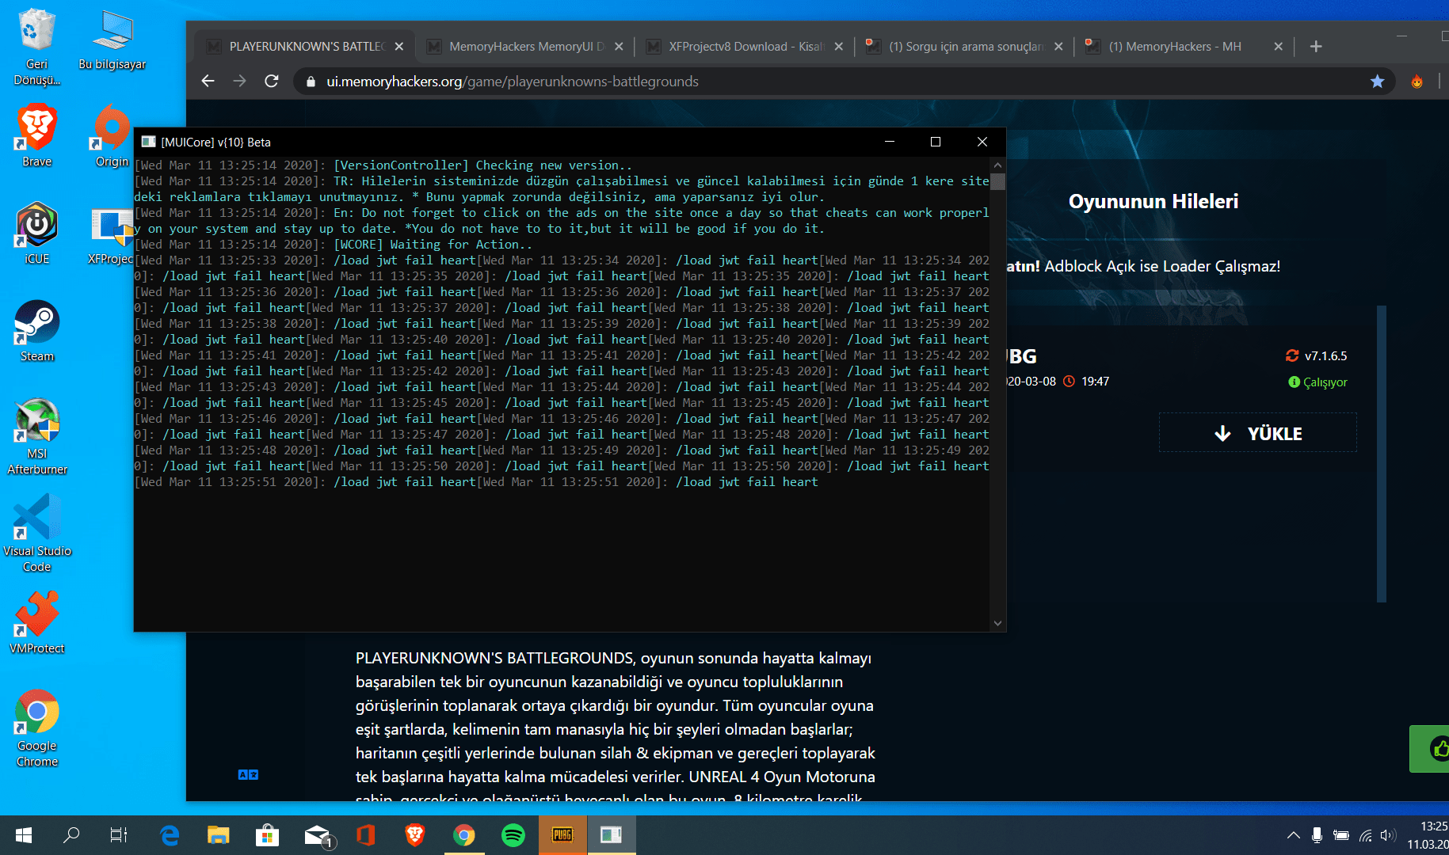This screenshot has height=855, width=1449.
Task: Maximize the MUICore console window
Action: click(936, 142)
